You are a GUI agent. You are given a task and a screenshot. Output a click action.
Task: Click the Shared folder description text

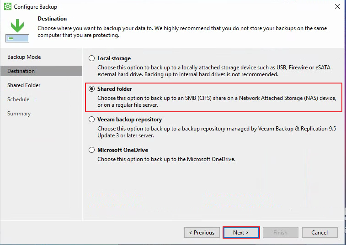click(x=217, y=101)
